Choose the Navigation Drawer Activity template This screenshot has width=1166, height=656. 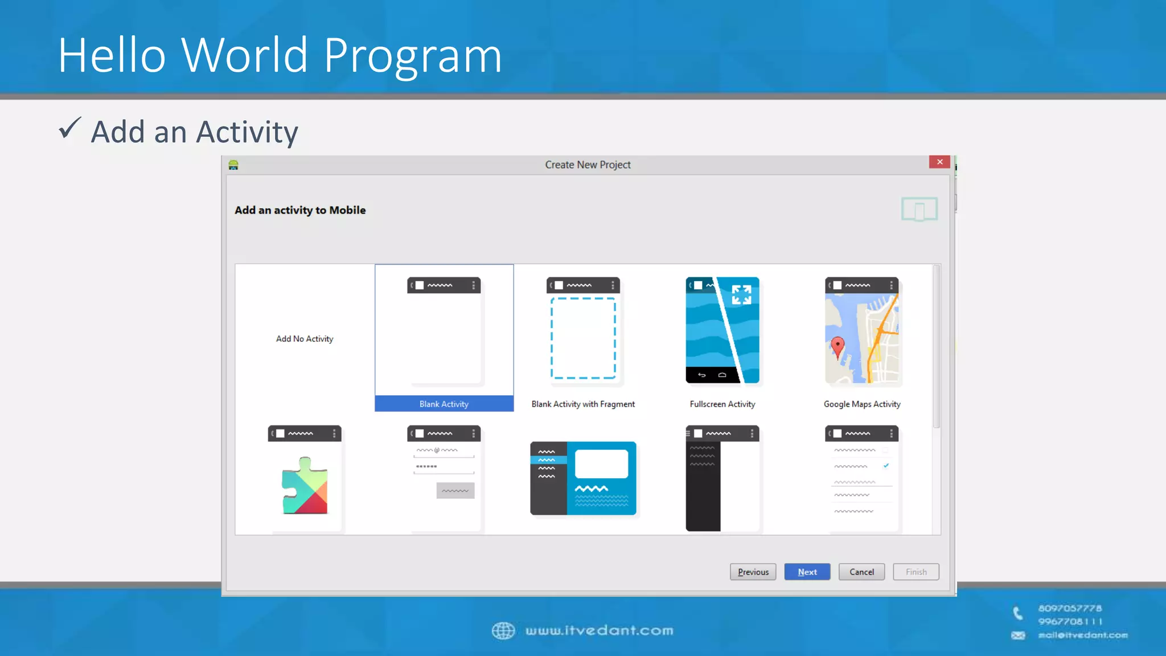point(722,478)
